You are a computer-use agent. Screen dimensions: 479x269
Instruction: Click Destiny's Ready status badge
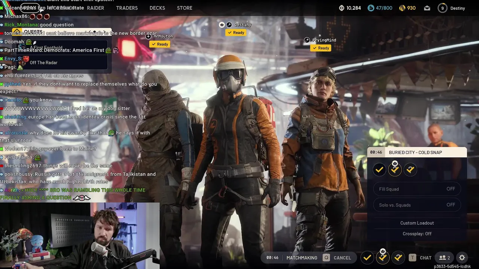(236, 33)
